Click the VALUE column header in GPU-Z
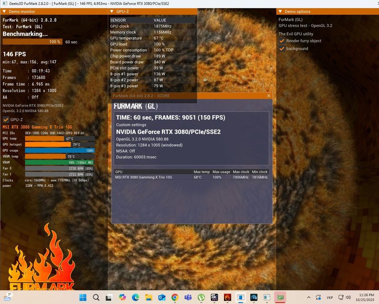This screenshot has width=379, height=304. pos(160,20)
